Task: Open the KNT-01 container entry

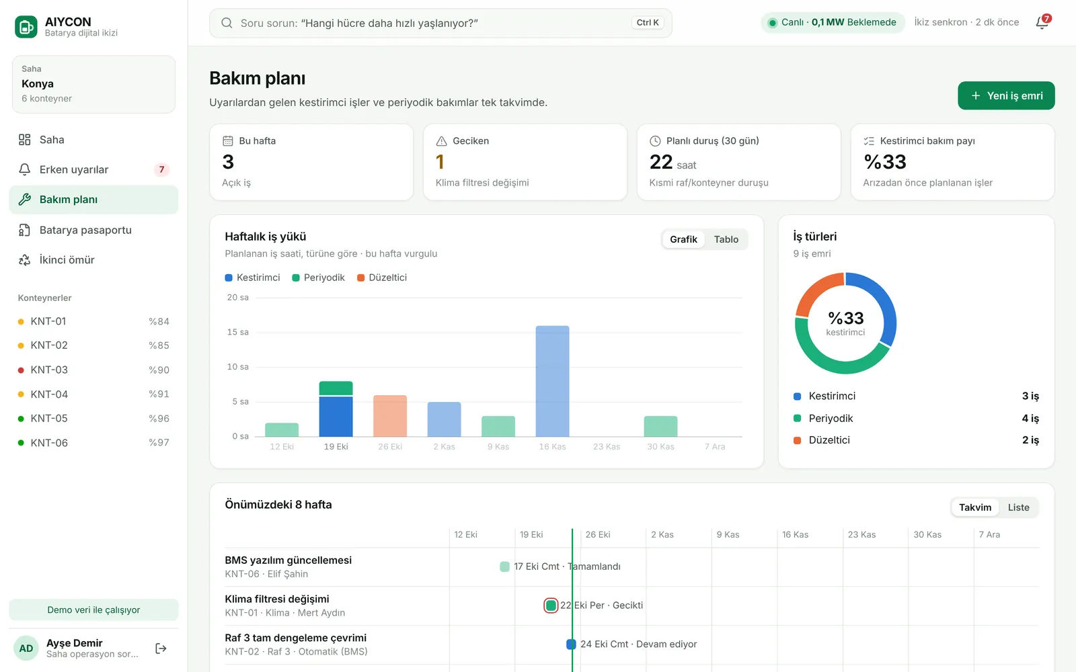Action: tap(93, 321)
